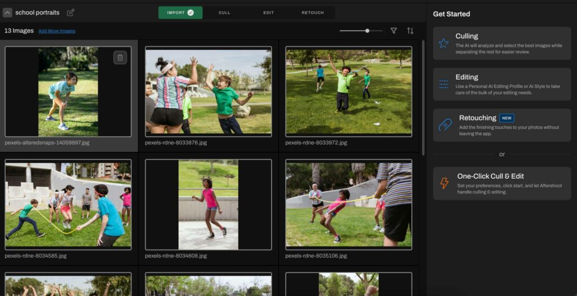Click filename pexels-rdne-8033876.jpg
This screenshot has width=577, height=296.
click(x=176, y=143)
